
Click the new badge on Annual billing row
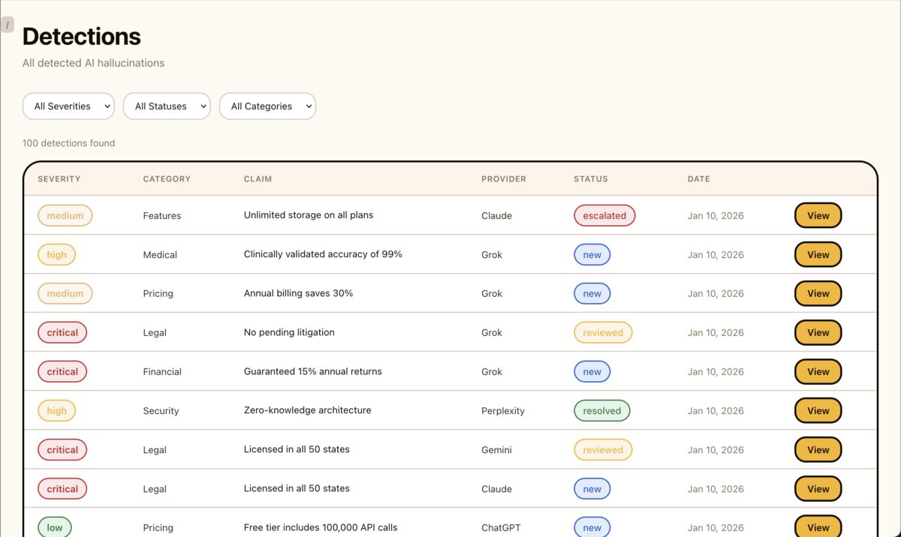(592, 293)
